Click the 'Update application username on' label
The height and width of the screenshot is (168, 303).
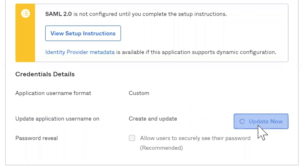[x=57, y=119]
